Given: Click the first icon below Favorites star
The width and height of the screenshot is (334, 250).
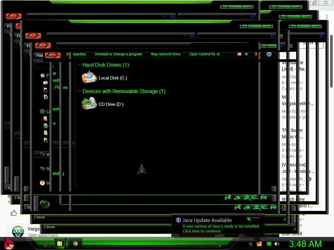Looking at the screenshot, I should tap(45, 82).
